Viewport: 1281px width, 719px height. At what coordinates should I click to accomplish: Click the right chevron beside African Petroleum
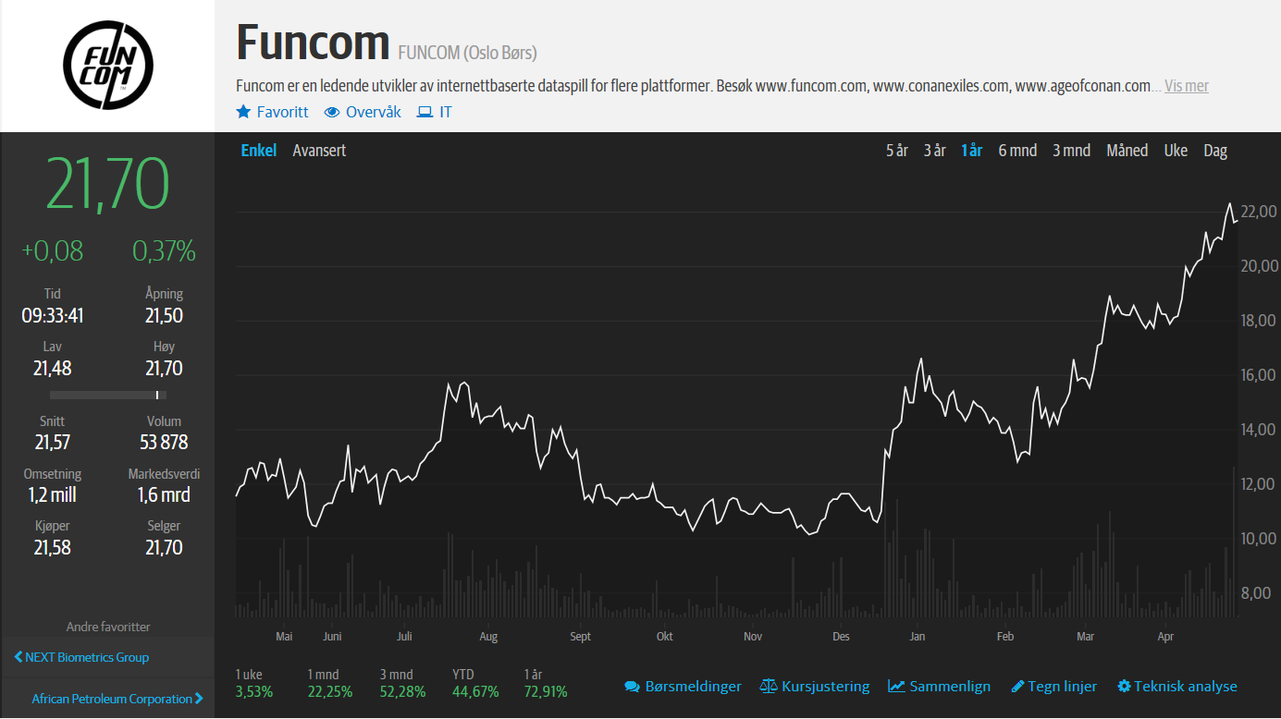(199, 699)
